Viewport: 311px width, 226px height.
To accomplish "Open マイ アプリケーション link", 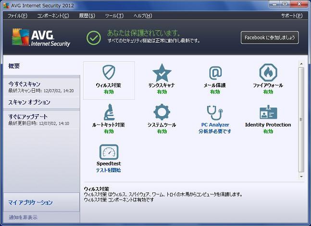I will [30, 202].
